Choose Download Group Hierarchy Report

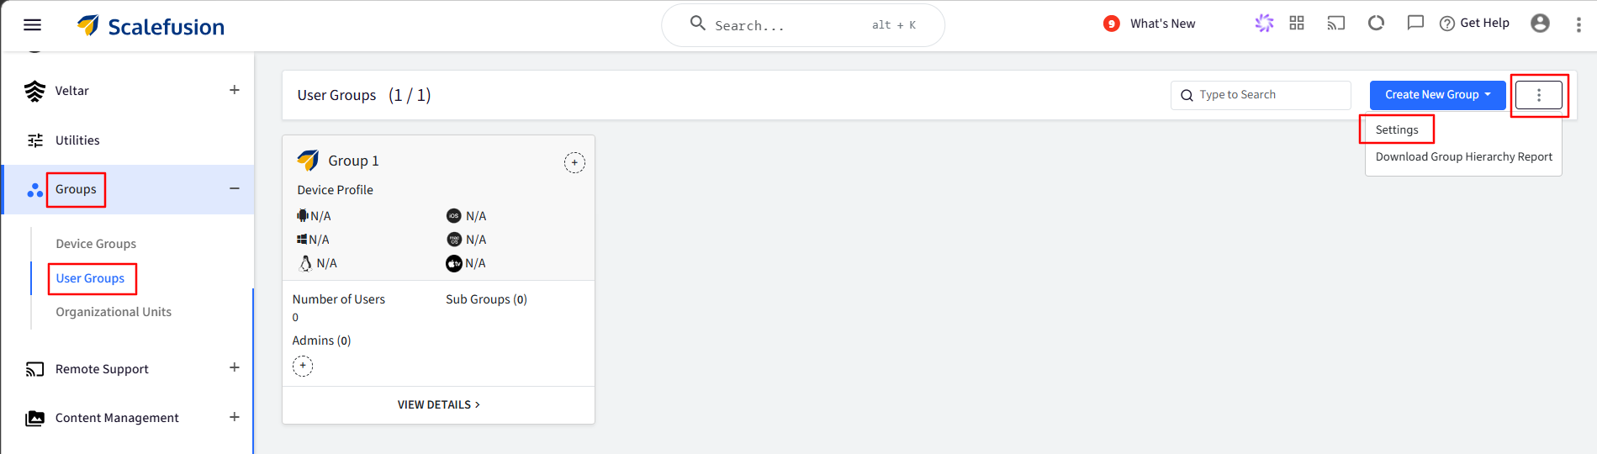click(x=1463, y=156)
